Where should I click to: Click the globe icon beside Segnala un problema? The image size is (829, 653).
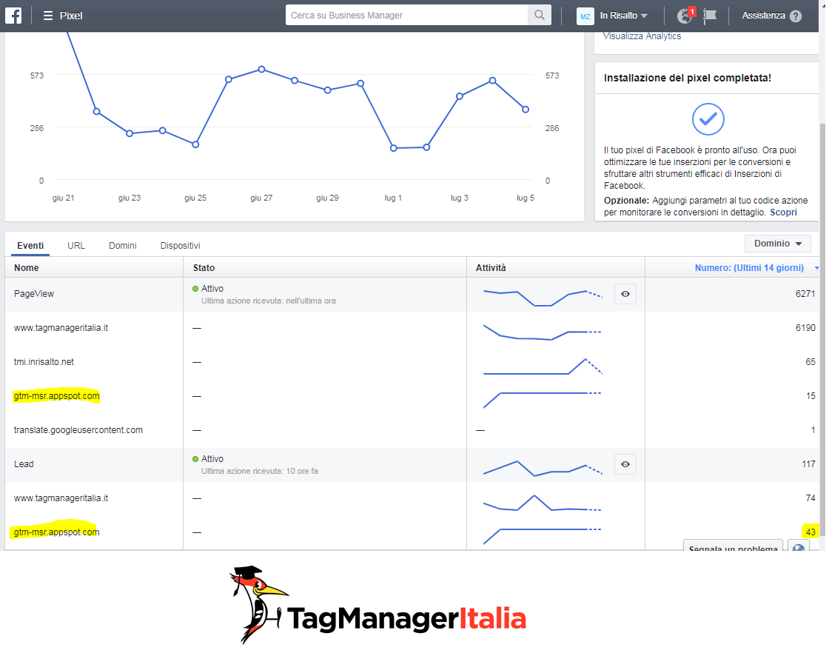(799, 546)
